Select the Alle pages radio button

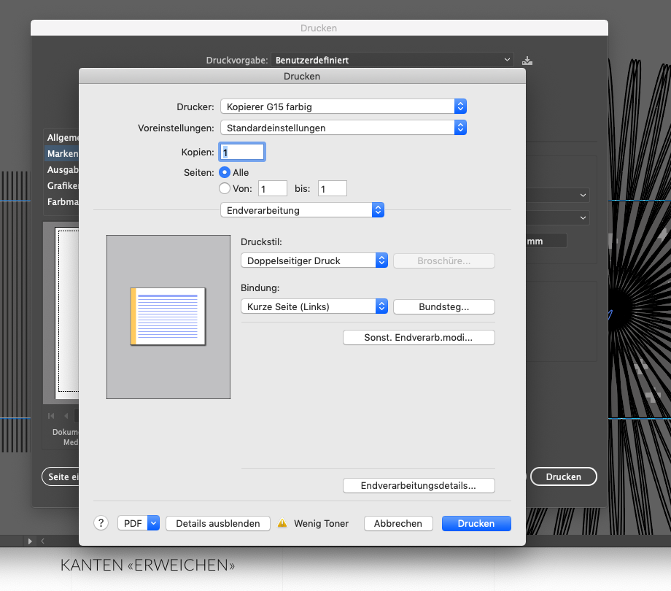click(x=225, y=172)
